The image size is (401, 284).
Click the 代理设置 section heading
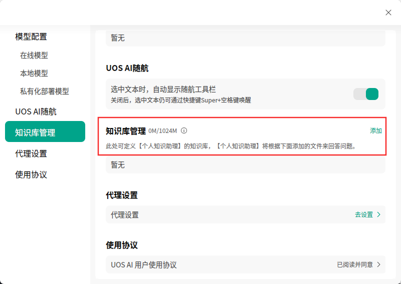tap(122, 195)
